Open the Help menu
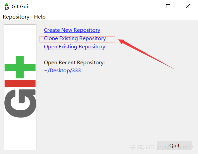The image size is (198, 154). (x=40, y=17)
